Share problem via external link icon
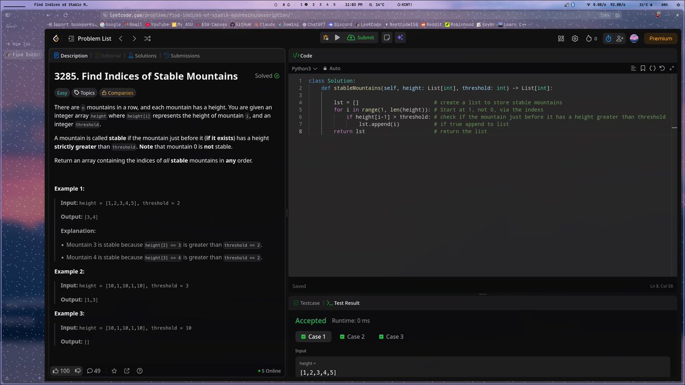Image resolution: width=685 pixels, height=385 pixels. click(x=127, y=371)
